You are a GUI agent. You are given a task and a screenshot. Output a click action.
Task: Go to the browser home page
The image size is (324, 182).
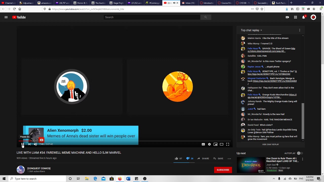(x=20, y=9)
